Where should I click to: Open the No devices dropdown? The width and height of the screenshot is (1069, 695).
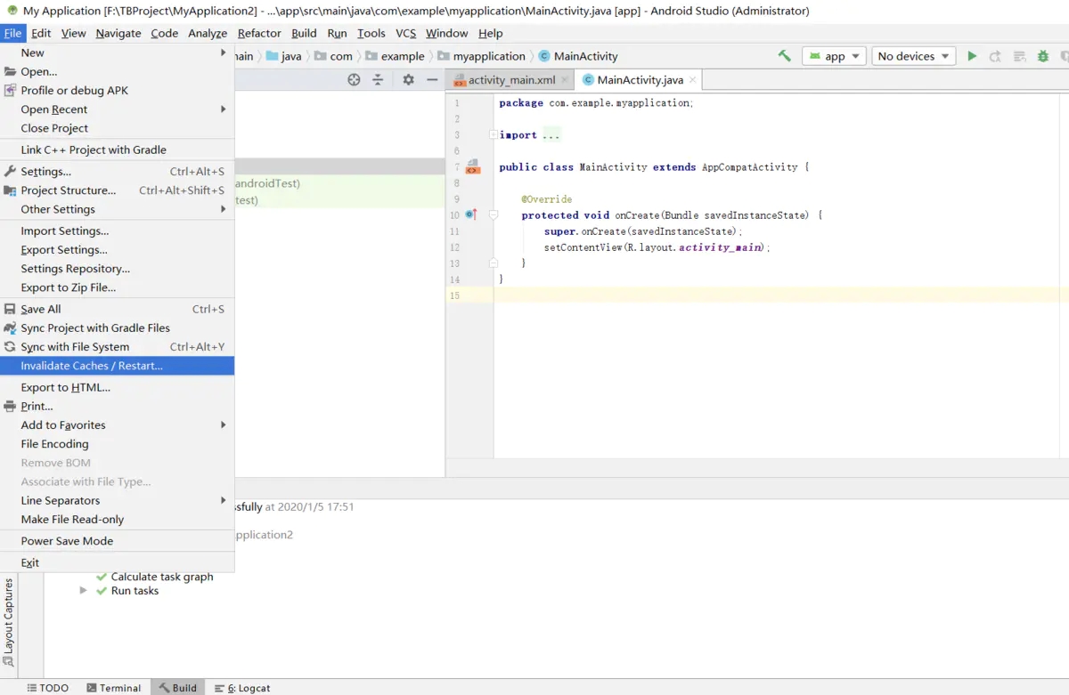[x=913, y=56]
